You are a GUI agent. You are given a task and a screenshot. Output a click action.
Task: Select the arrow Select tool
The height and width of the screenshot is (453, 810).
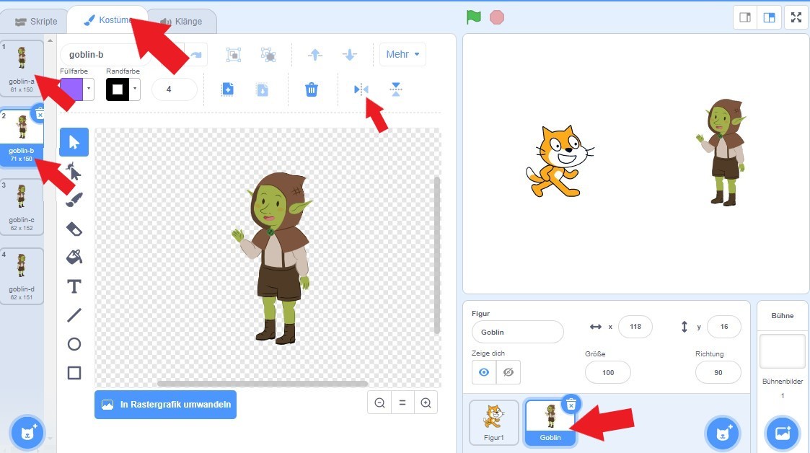point(74,142)
